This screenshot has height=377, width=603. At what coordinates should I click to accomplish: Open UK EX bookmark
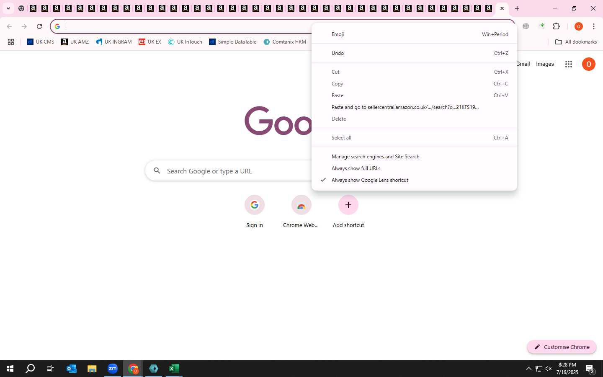click(x=150, y=42)
